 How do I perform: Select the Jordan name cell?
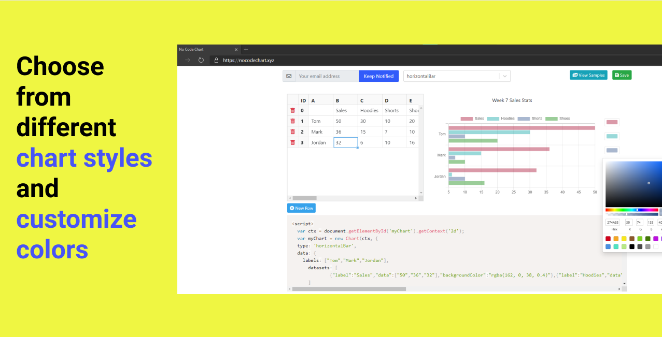pyautogui.click(x=321, y=142)
